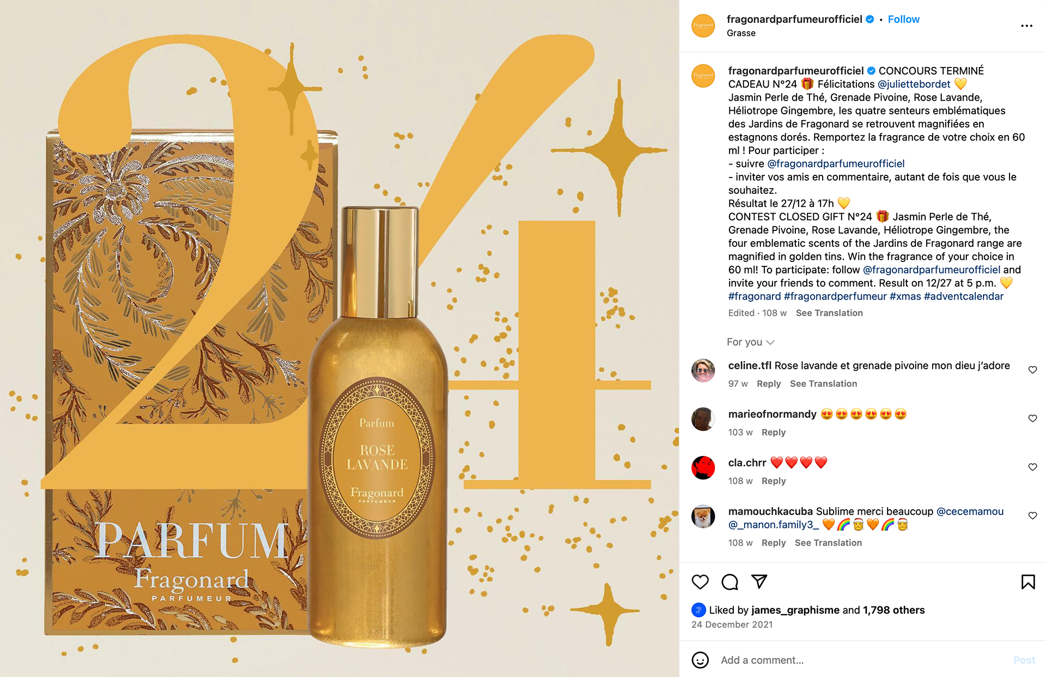The width and height of the screenshot is (1046, 677).
Task: Like cla.chrr's heart comment
Action: (1032, 467)
